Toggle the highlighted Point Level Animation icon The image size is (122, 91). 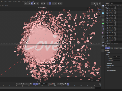click(68, 84)
